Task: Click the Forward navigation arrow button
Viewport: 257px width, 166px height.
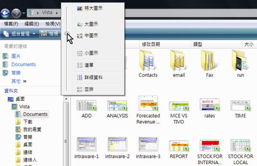Action: pos(16,13)
